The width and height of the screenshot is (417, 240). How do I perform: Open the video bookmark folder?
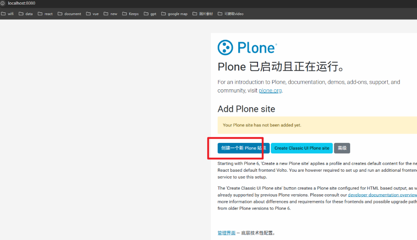230,14
